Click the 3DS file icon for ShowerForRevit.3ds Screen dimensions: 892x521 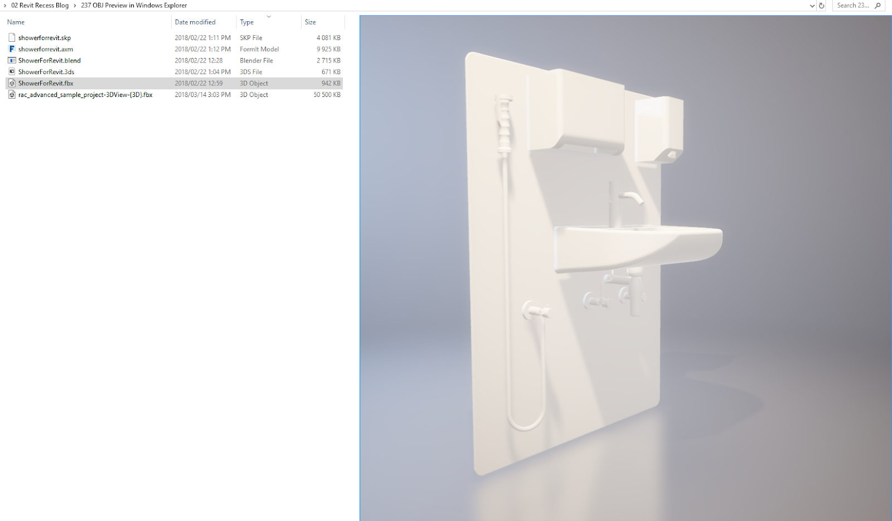(12, 71)
